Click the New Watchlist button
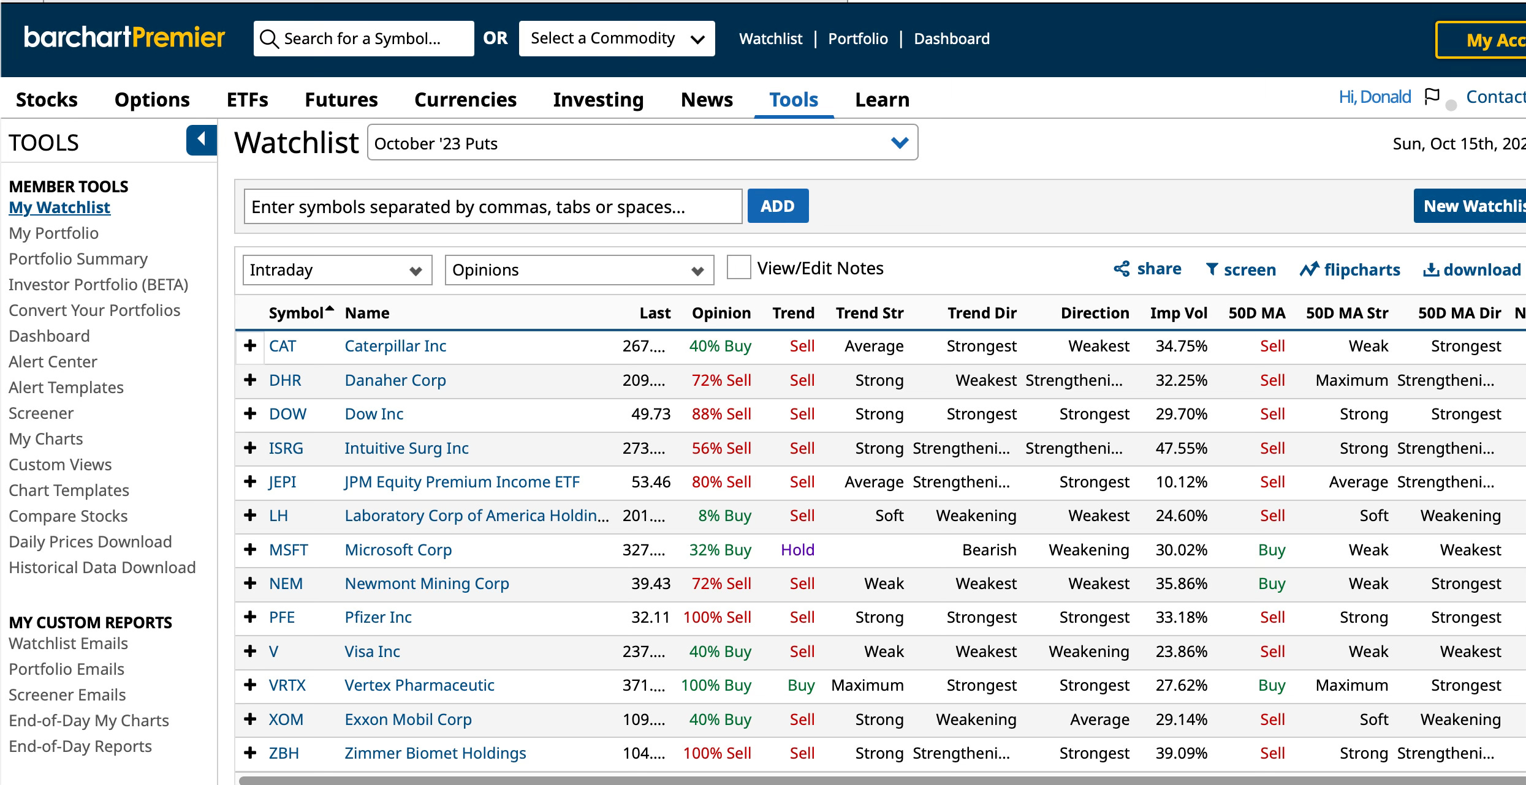 [1470, 206]
